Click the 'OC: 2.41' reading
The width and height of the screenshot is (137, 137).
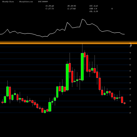pyautogui.click(x=94, y=6)
